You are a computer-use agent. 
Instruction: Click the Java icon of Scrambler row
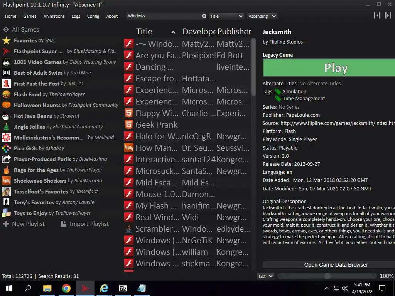pyautogui.click(x=129, y=229)
